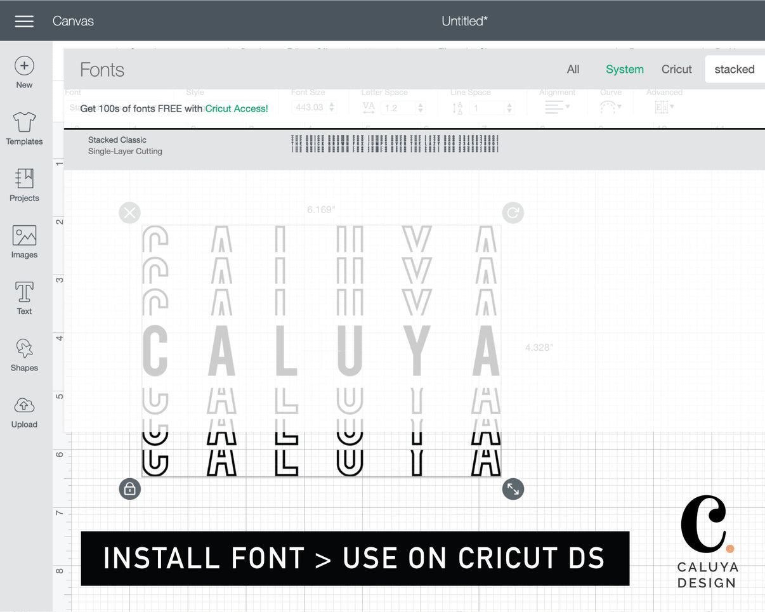This screenshot has height=612, width=765.
Task: Switch to the System fonts tab
Action: click(x=624, y=69)
